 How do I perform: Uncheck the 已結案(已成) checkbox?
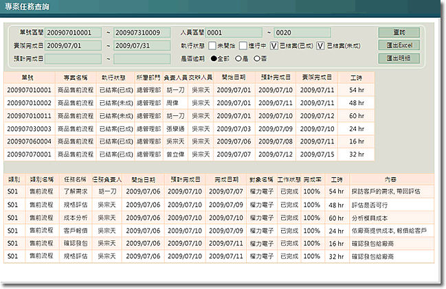[x=274, y=46]
